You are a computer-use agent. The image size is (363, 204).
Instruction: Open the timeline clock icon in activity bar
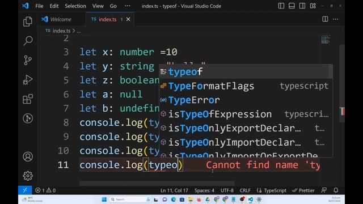28,118
